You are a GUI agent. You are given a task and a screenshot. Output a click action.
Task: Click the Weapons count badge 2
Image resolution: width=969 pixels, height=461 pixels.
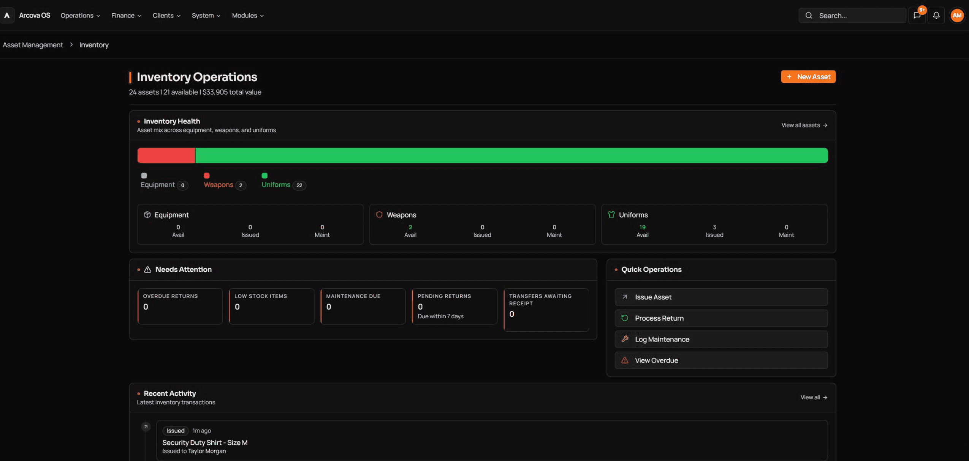click(x=241, y=185)
